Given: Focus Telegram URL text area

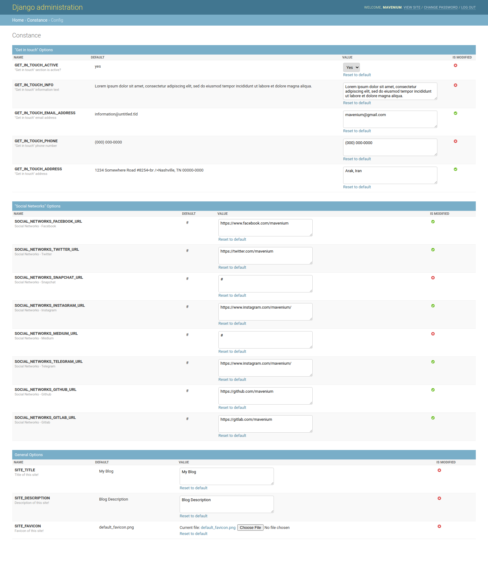Looking at the screenshot, I should (x=265, y=368).
